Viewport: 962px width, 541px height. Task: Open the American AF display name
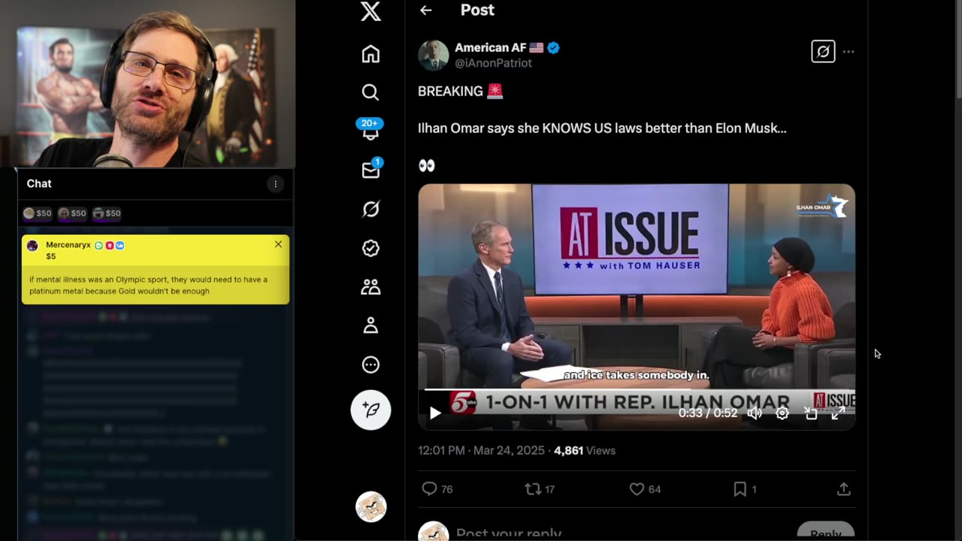(x=490, y=48)
